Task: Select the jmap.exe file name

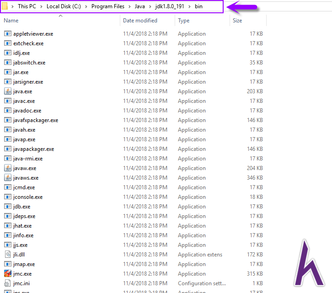Action: [x=24, y=264]
